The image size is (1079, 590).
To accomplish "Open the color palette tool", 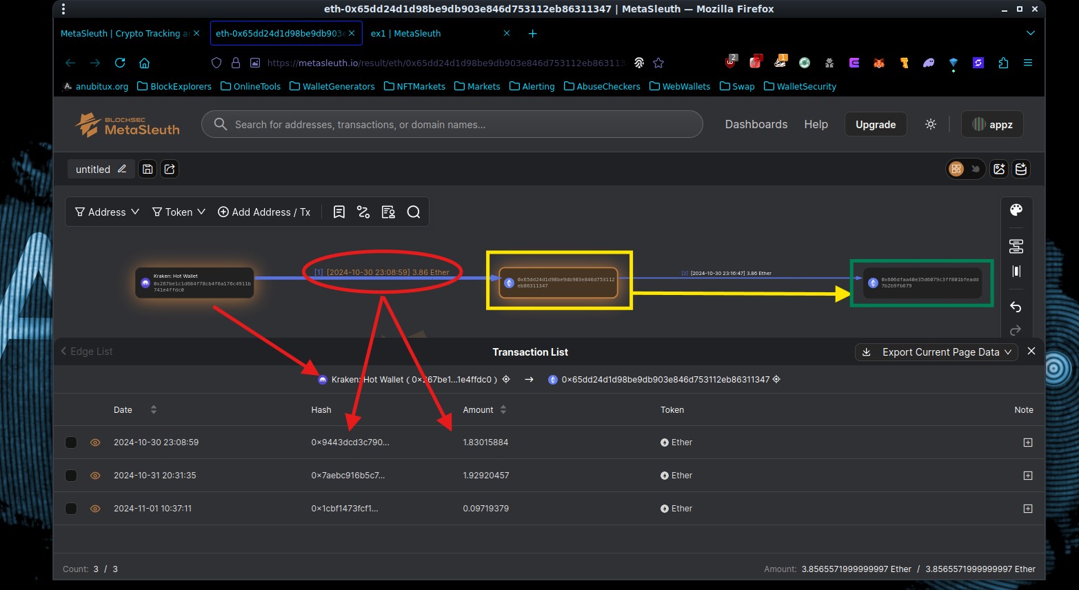I will tap(1016, 210).
